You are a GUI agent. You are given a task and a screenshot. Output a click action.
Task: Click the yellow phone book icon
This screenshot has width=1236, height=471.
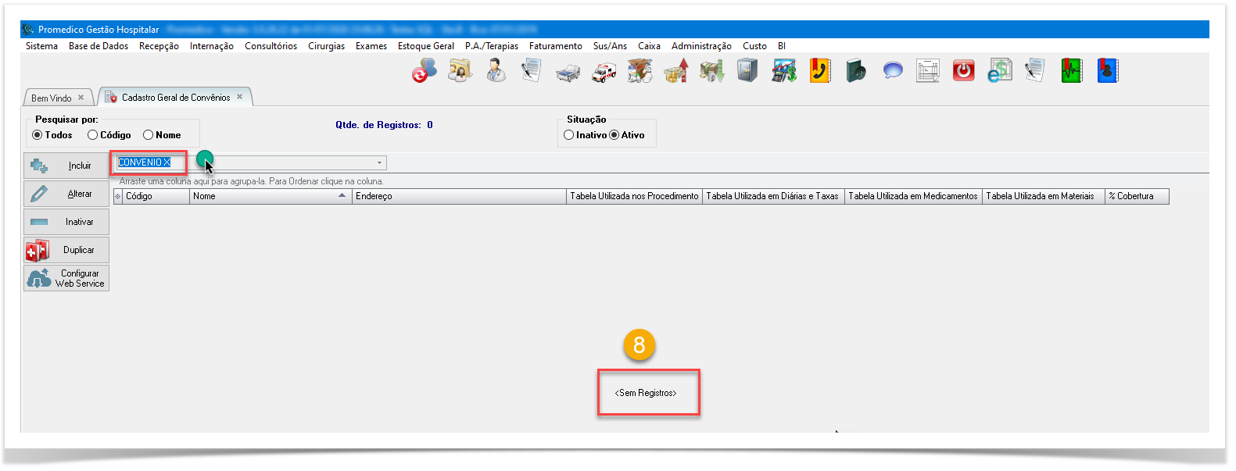pyautogui.click(x=819, y=71)
